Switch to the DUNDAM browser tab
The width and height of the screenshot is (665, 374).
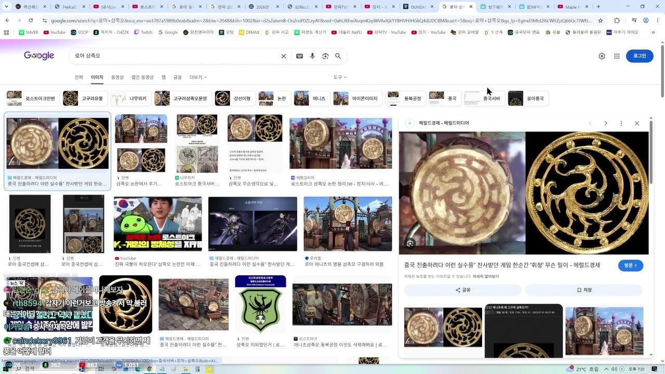419,7
